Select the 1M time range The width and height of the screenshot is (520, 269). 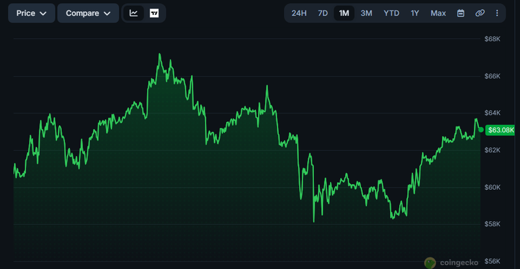tap(344, 13)
